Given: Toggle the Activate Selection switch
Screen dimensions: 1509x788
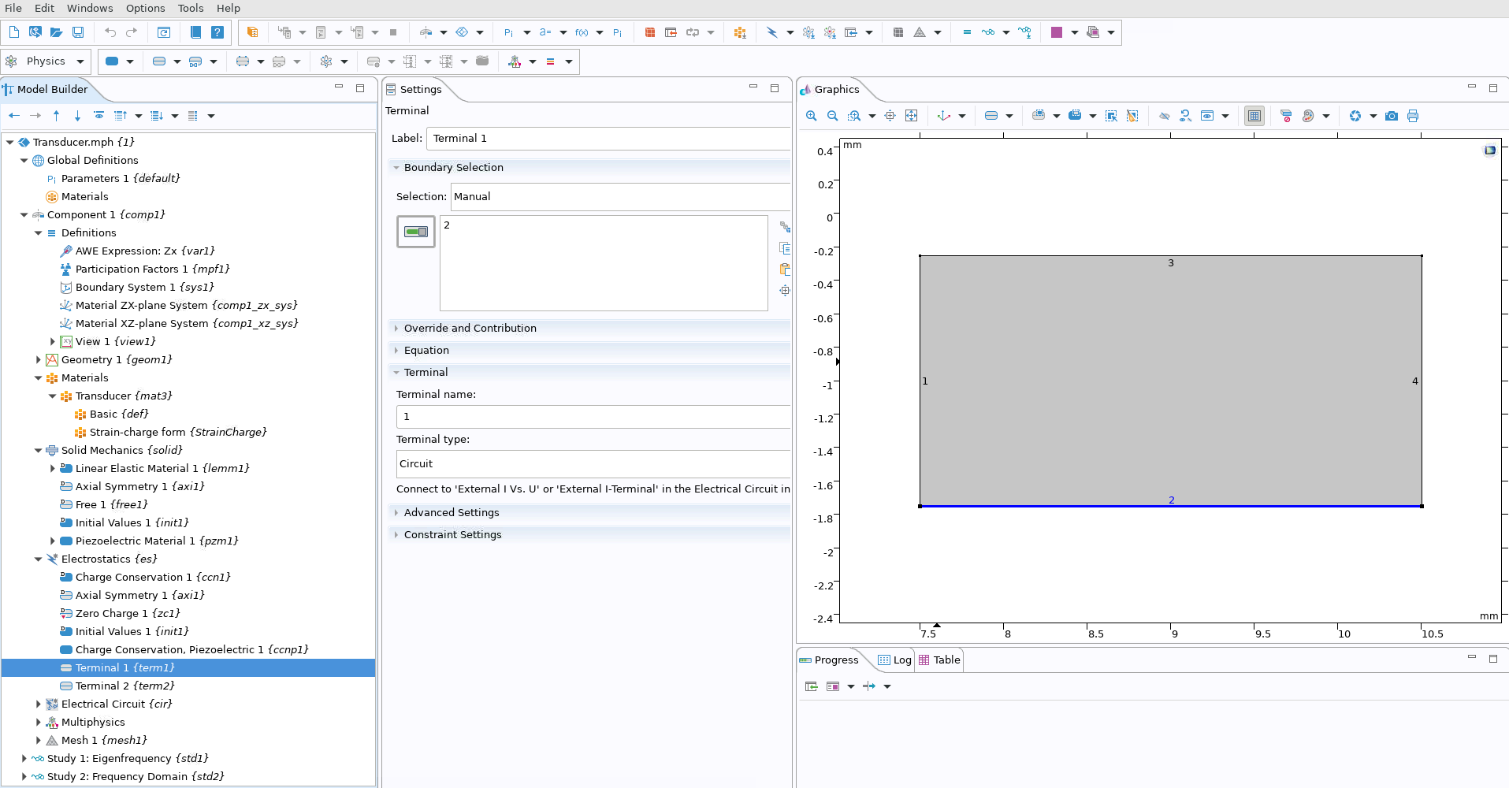Looking at the screenshot, I should pos(416,232).
